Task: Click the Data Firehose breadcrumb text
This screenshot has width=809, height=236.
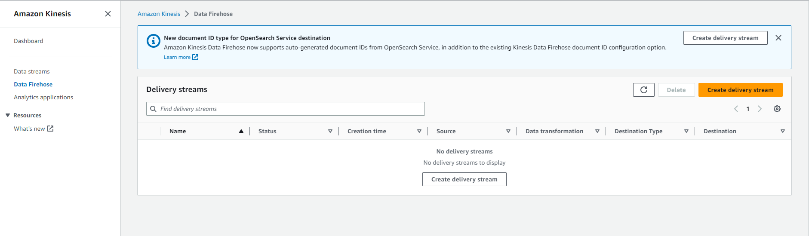Action: coord(213,14)
